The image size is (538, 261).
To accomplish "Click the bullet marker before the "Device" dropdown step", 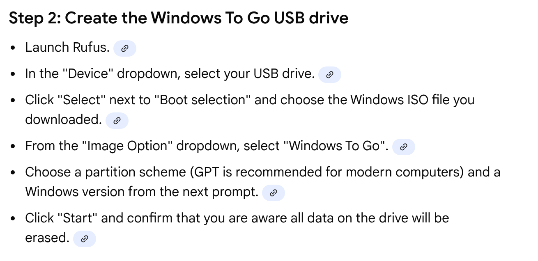I will pyautogui.click(x=14, y=75).
